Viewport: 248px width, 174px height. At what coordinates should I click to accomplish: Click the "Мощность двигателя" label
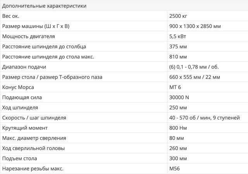tap(29, 36)
